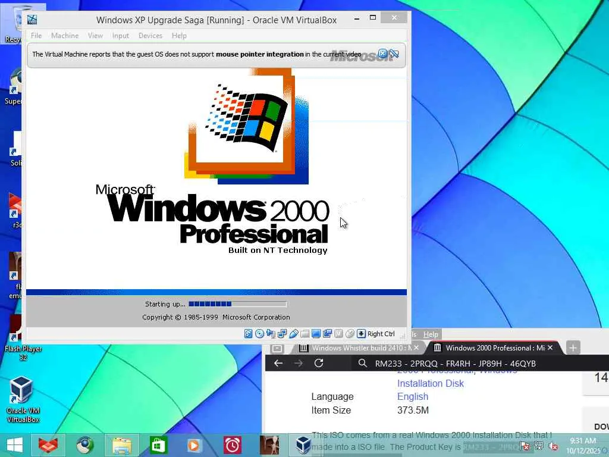
Task: Open the red alarm clock app in taskbar
Action: [x=233, y=445]
